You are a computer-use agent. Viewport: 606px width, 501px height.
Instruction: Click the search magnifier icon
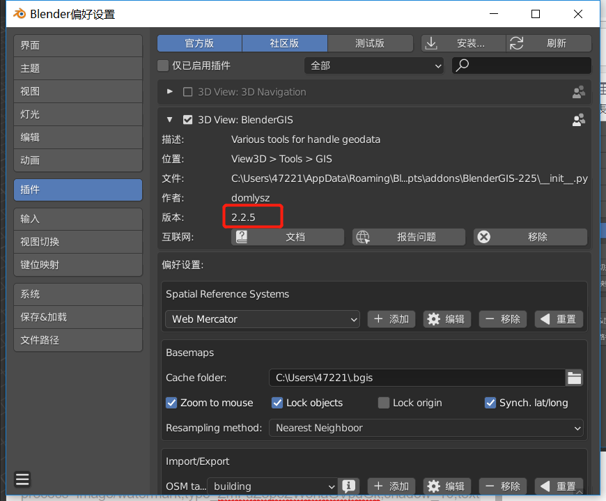pos(463,65)
